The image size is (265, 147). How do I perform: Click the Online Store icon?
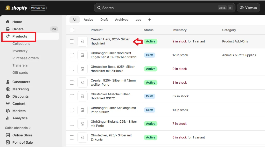coord(8,135)
